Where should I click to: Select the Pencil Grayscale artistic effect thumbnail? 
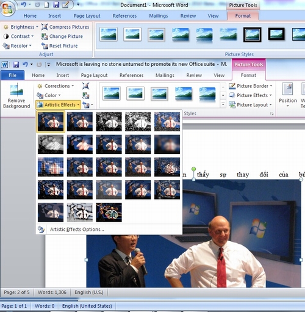click(109, 122)
